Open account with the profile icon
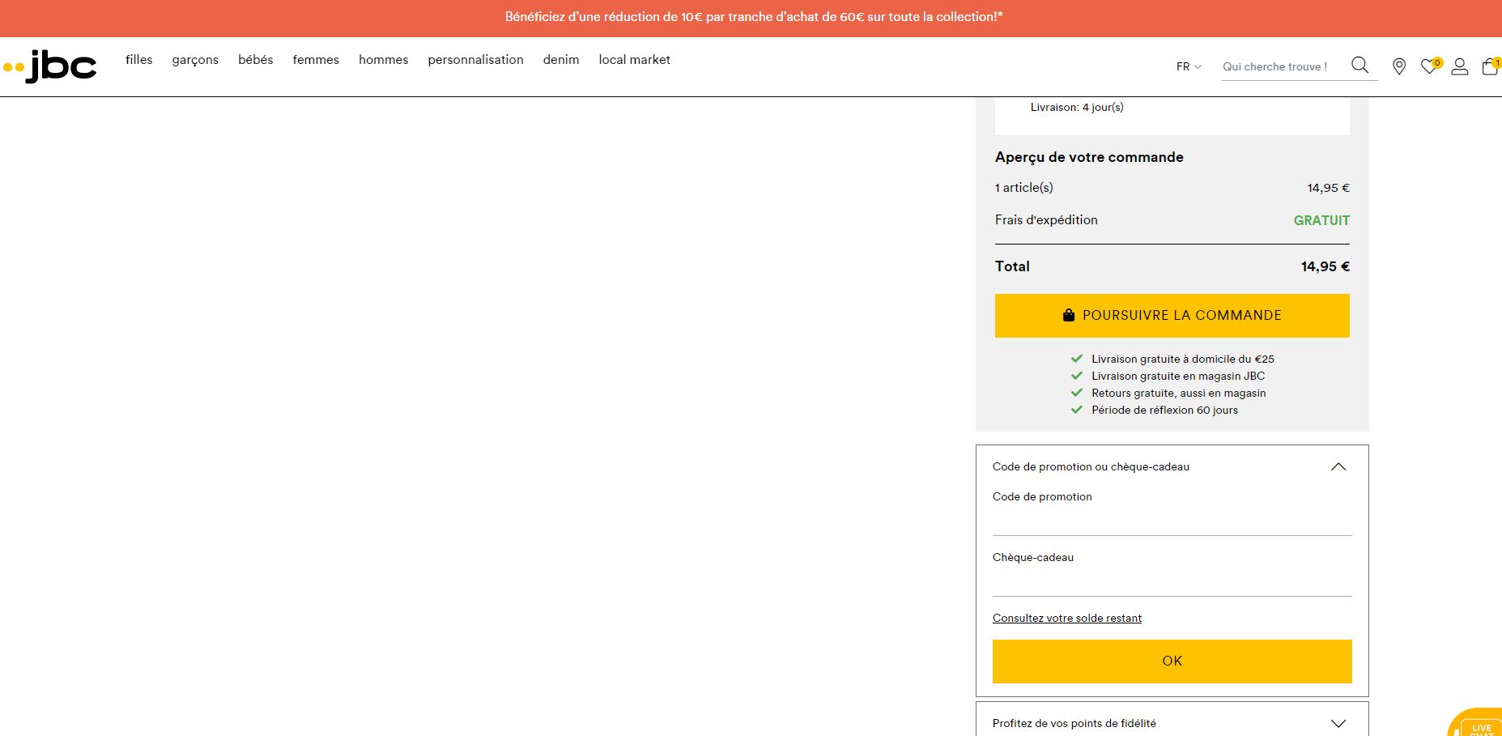This screenshot has width=1502, height=736. pyautogui.click(x=1459, y=68)
